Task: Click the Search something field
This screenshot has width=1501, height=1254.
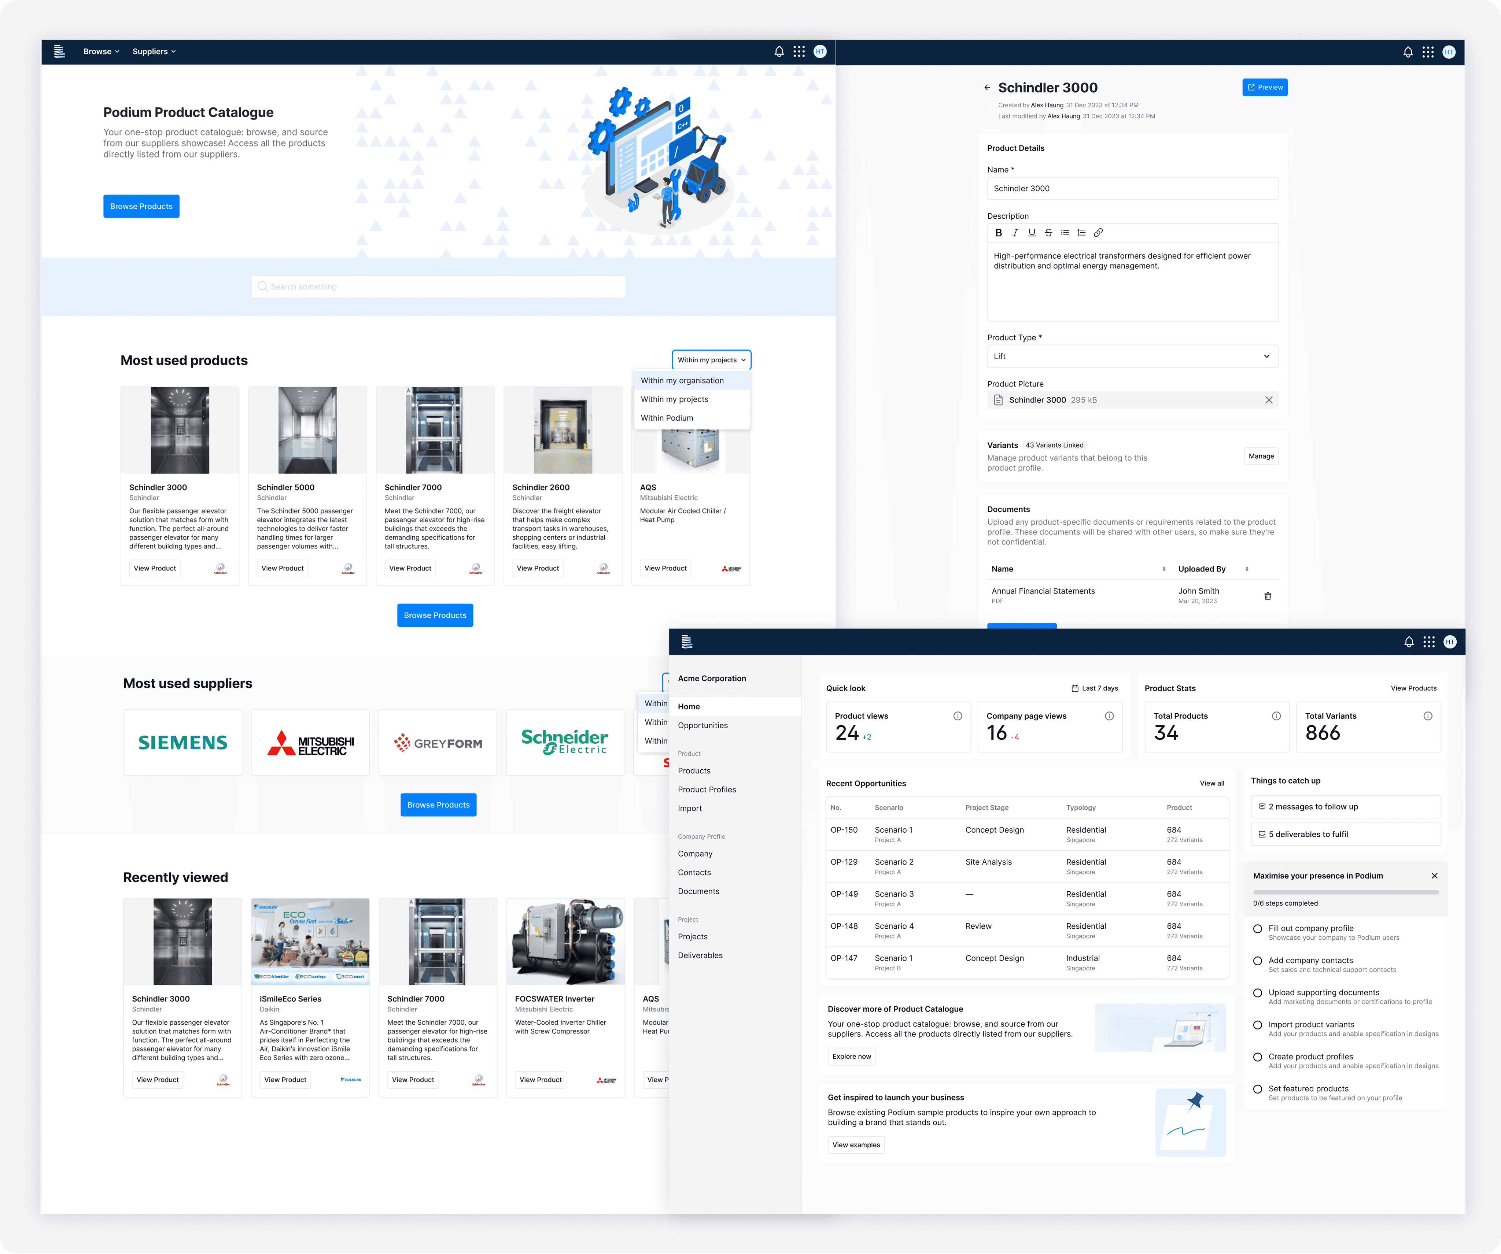Action: point(438,287)
